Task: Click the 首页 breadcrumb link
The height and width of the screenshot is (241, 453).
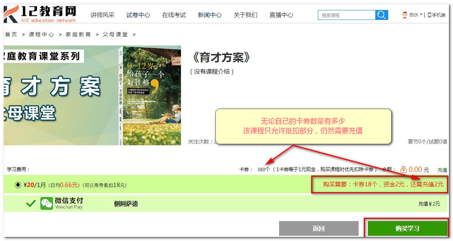Action: coord(11,34)
